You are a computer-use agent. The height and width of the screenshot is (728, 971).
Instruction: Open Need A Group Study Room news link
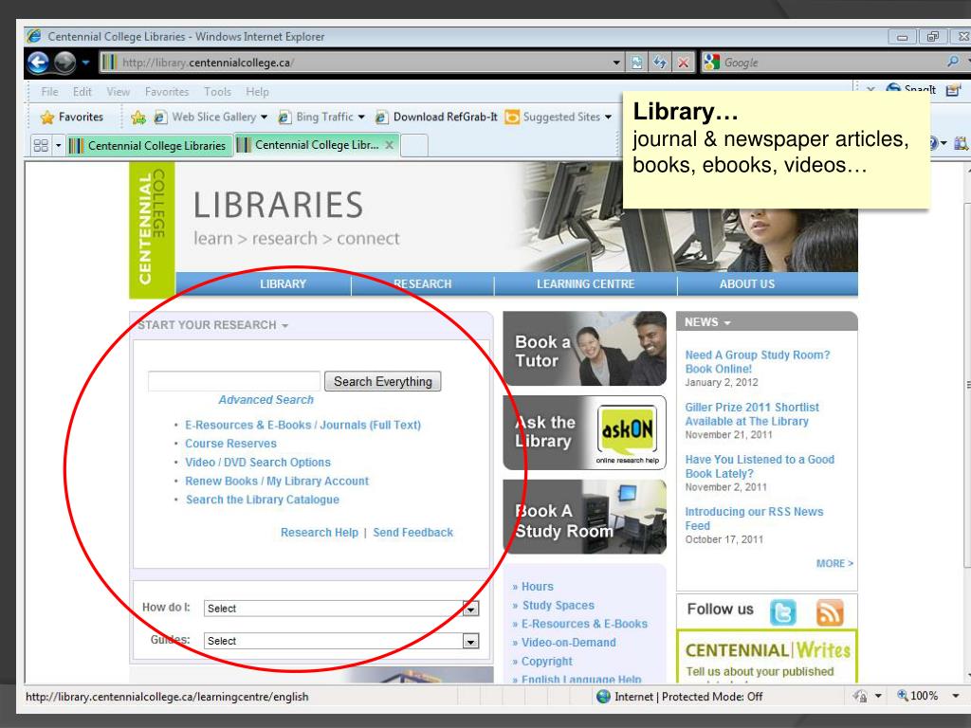pyautogui.click(x=758, y=361)
